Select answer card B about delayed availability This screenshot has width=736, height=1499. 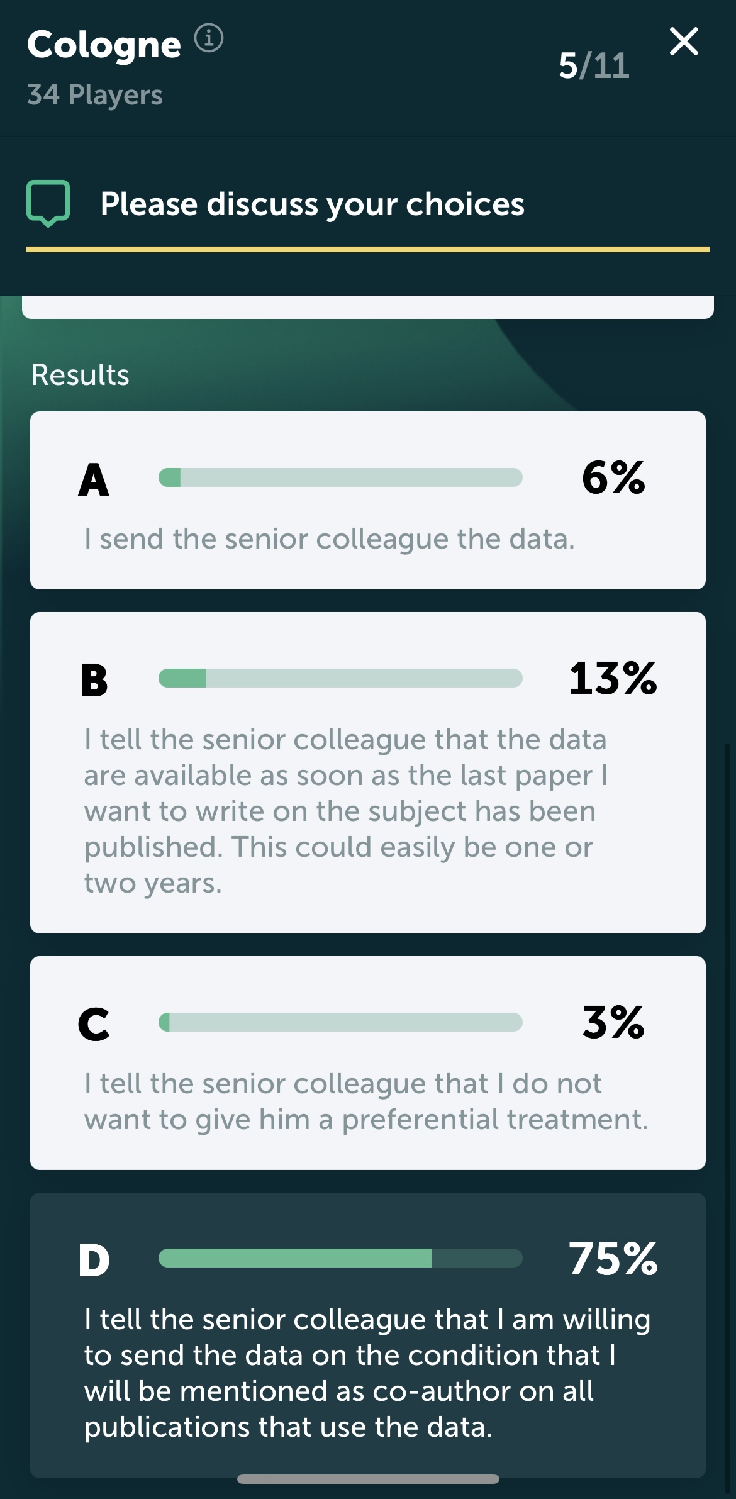coord(368,772)
